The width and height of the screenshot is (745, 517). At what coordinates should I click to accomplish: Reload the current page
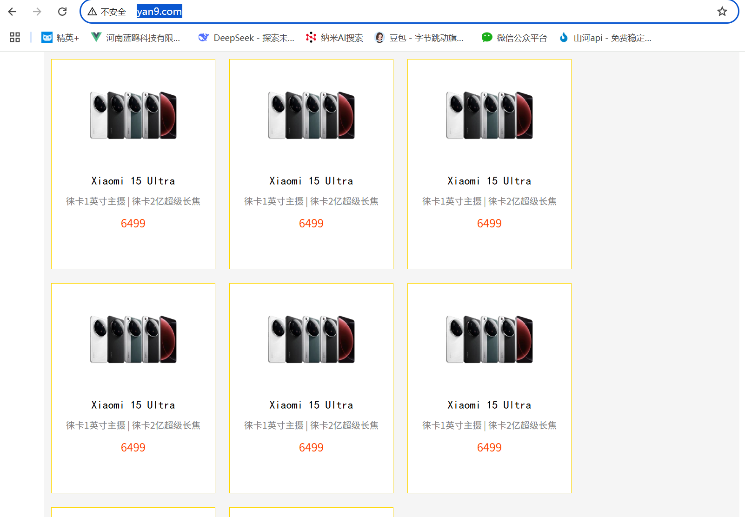point(62,12)
